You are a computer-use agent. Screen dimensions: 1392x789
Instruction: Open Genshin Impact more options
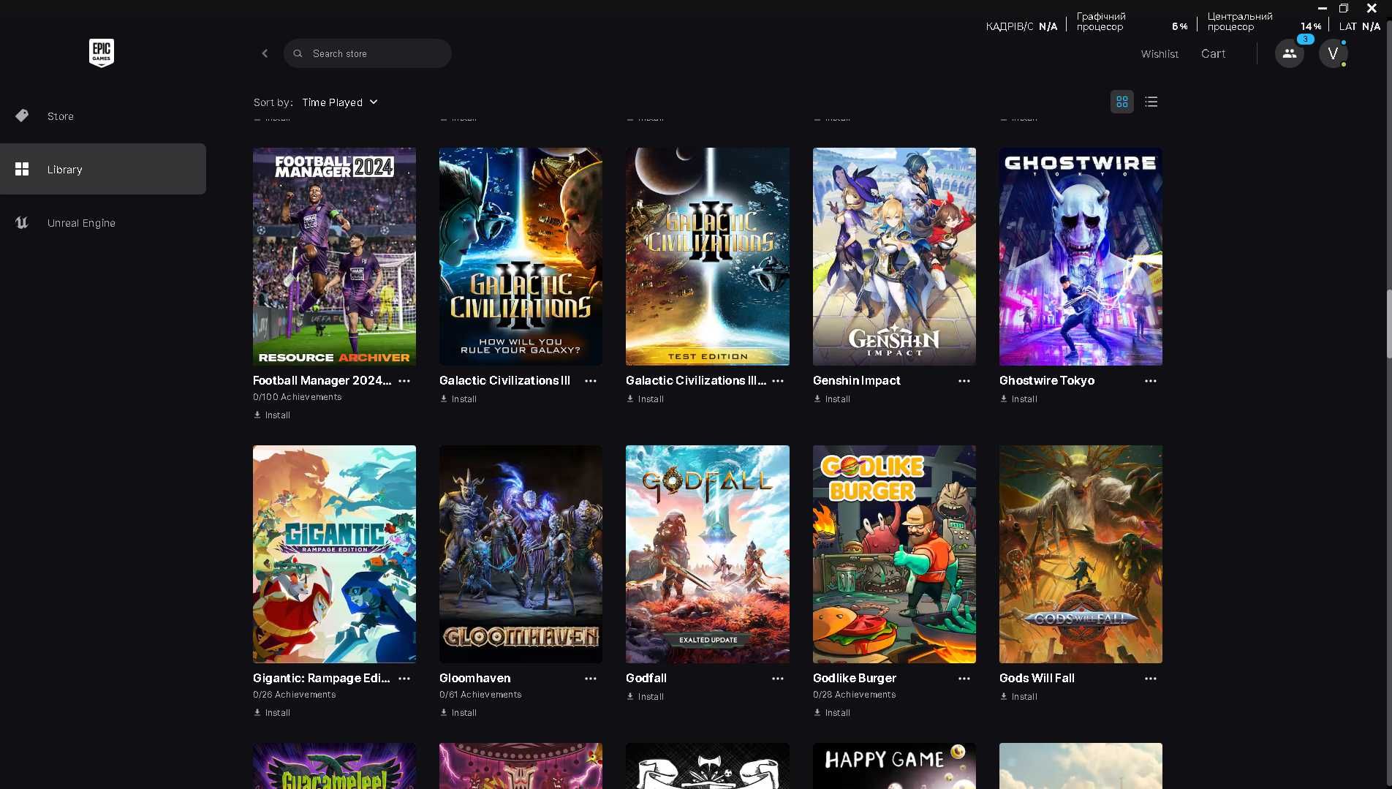point(964,381)
